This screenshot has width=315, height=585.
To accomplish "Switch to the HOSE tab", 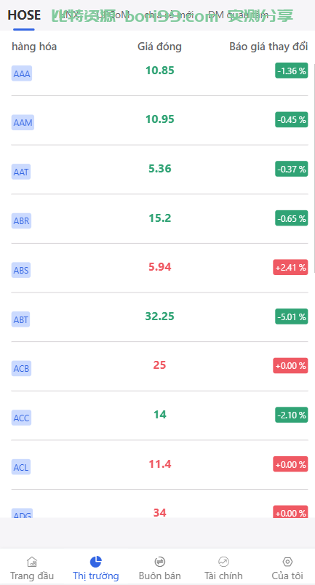I will click(24, 15).
